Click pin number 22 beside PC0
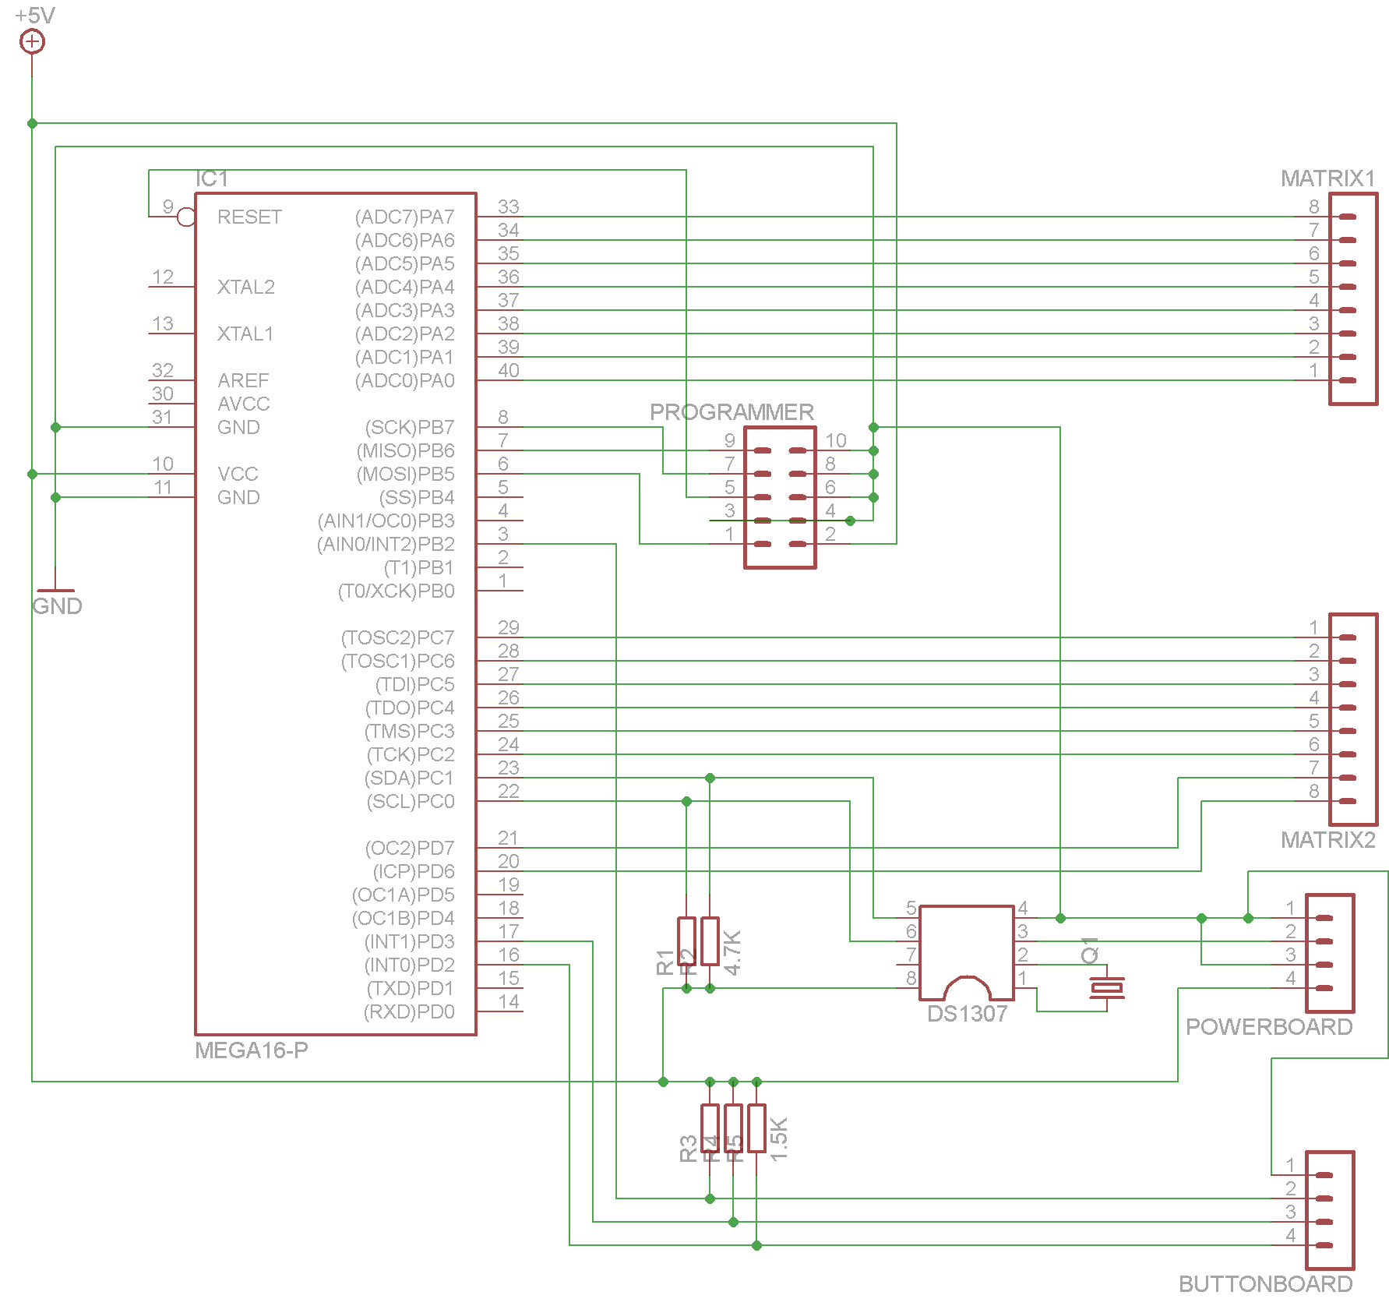1389x1306 pixels. tap(509, 791)
